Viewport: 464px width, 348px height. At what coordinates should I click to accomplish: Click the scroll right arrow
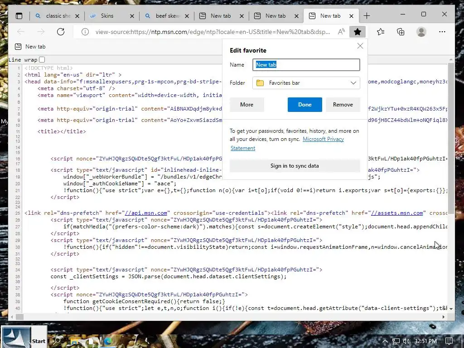pos(444,317)
